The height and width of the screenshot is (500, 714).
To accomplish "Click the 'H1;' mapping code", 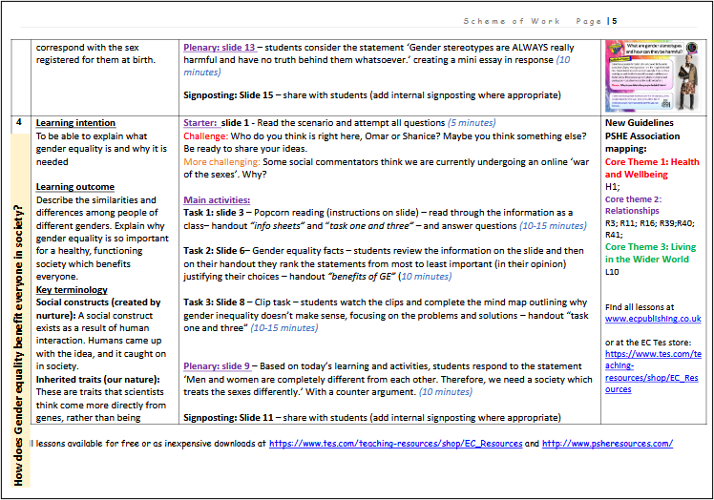I will tap(613, 187).
